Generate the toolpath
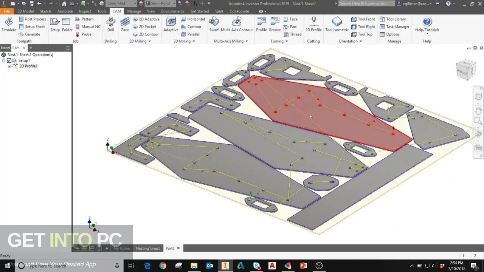 click(29, 34)
